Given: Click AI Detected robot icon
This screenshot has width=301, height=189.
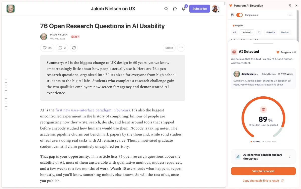Looking at the screenshot, I should pyautogui.click(x=234, y=52).
